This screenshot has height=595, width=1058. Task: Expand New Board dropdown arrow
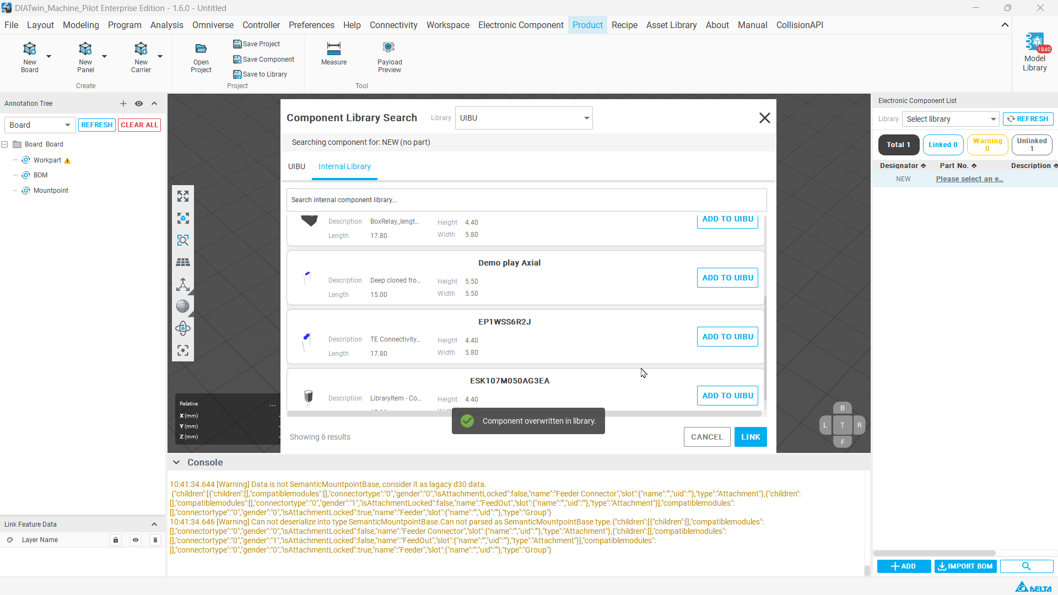[x=48, y=56]
